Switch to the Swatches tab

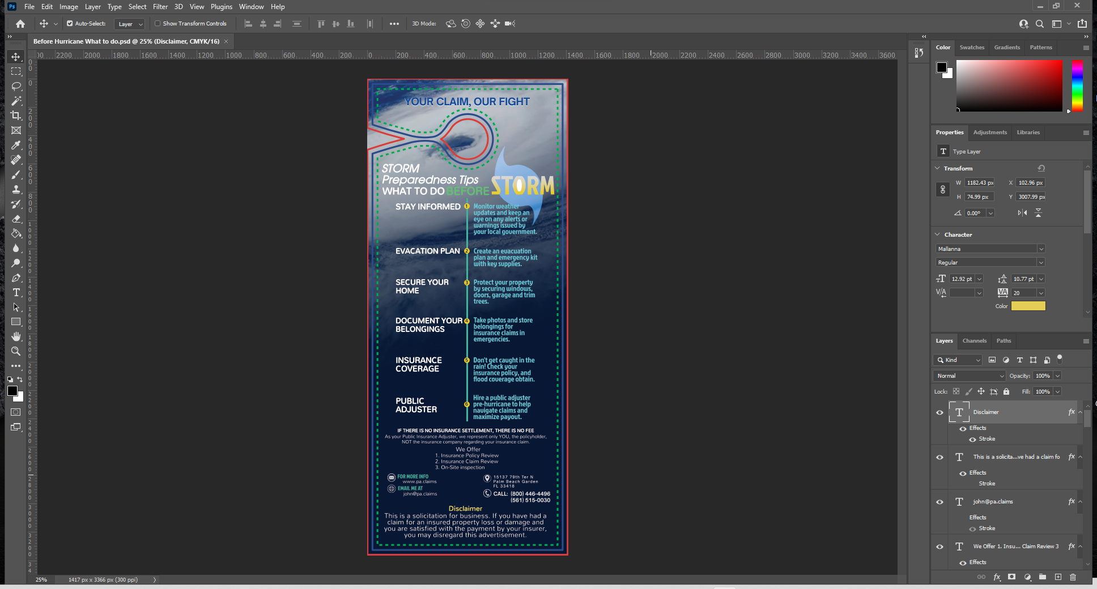[972, 47]
